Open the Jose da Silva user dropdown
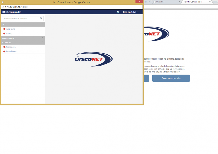The image size is (218, 154). (x=131, y=12)
